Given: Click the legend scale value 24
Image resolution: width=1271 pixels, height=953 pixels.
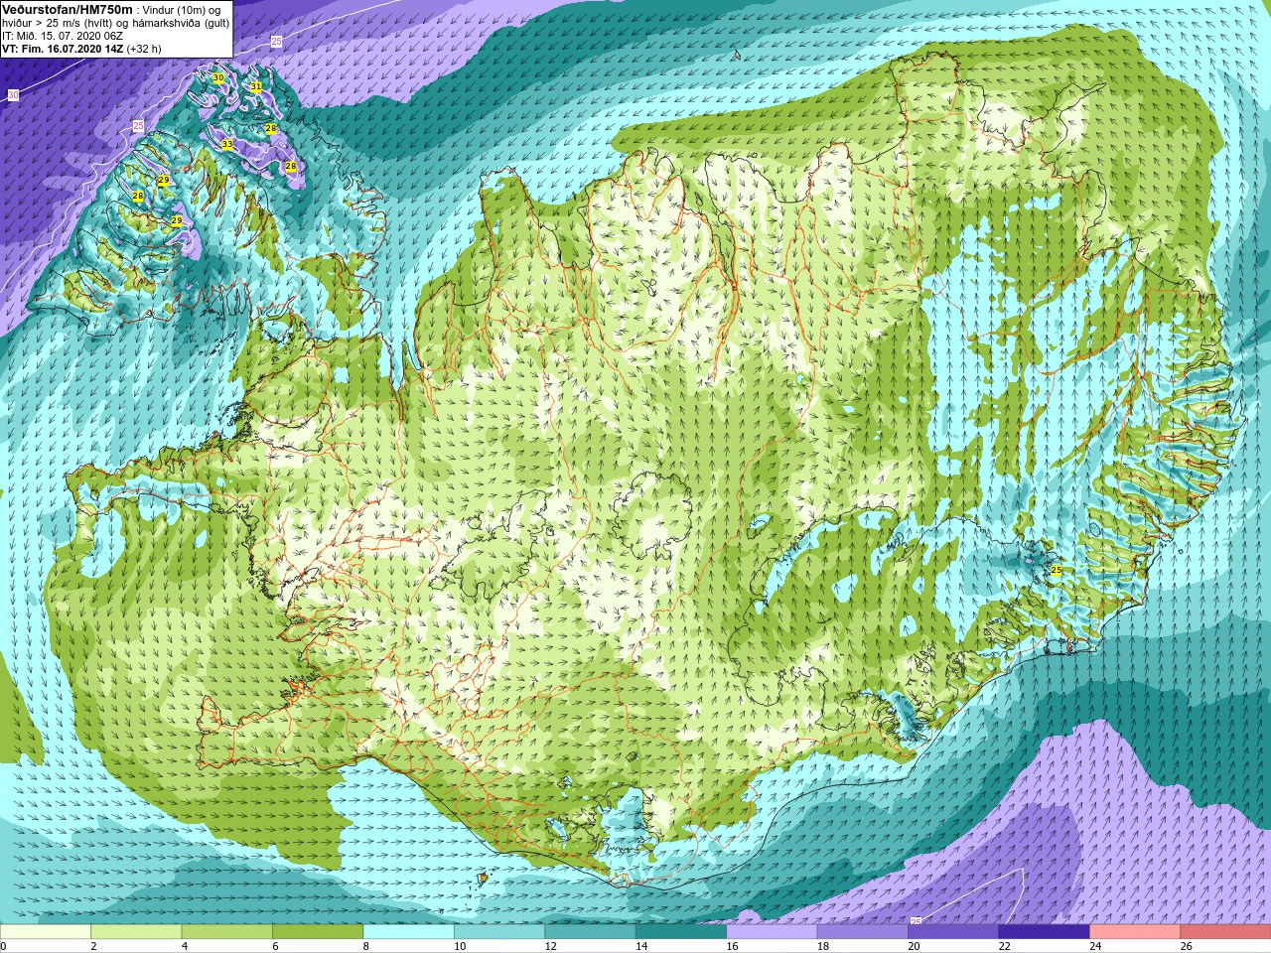Looking at the screenshot, I should coord(1096,946).
